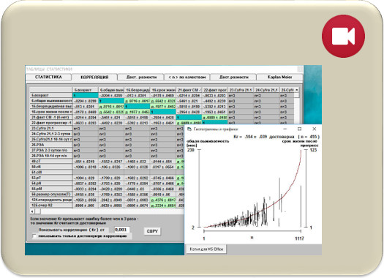
Task: Open the Дост. разности tab beside КОРРЕЛЯЦИЯ
Action: 141,77
